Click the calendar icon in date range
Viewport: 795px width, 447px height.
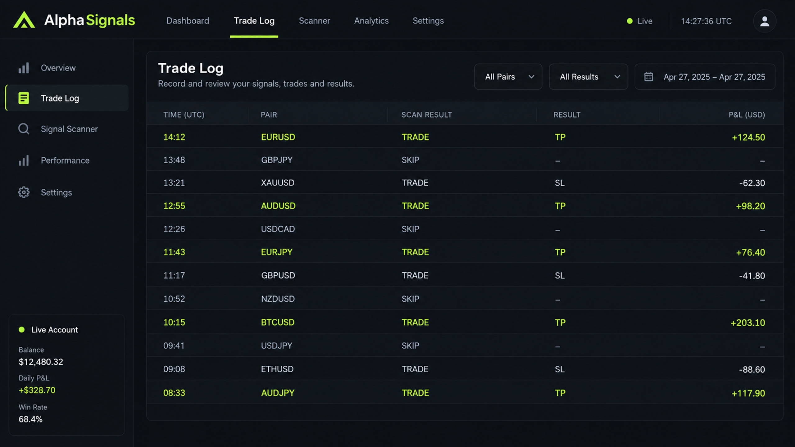coord(648,77)
